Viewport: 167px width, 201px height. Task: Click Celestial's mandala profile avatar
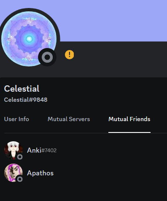coord(29,39)
